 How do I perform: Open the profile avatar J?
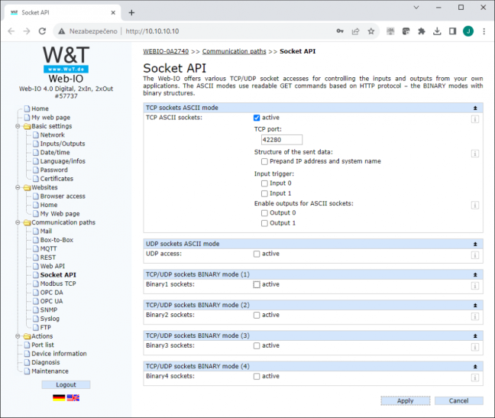click(x=468, y=31)
